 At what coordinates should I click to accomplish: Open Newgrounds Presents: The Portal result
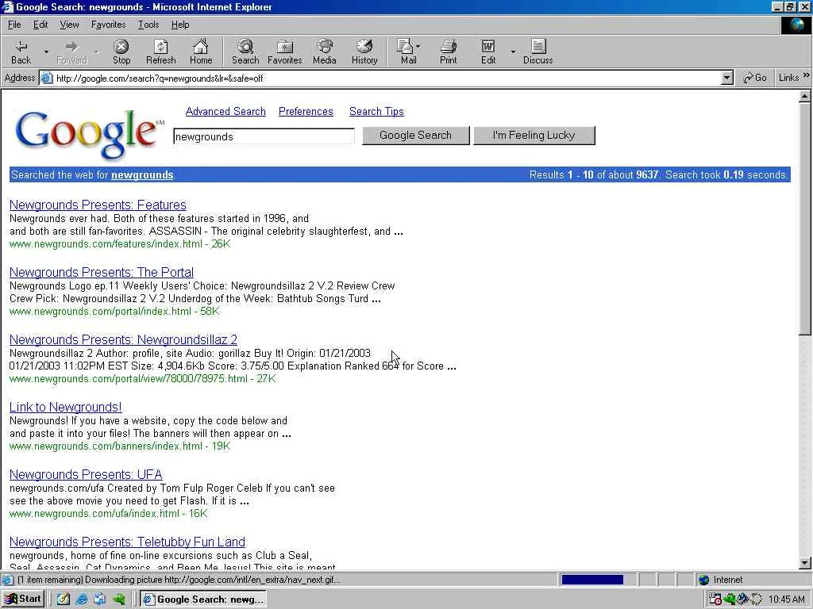coord(102,272)
